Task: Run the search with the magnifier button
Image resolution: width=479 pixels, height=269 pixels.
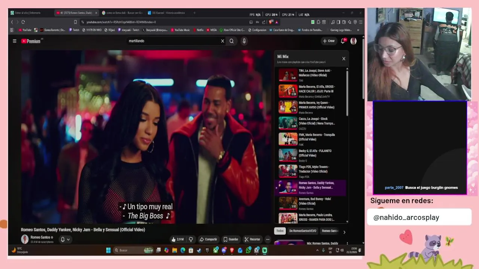Action: tap(232, 41)
